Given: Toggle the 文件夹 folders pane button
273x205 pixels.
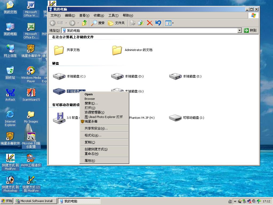Looking at the screenshot, I should pyautogui.click(x=116, y=23).
